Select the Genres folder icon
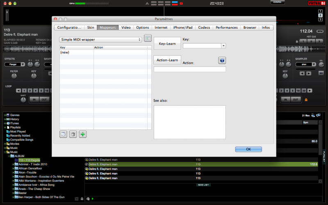328x205 pixels. point(8,115)
